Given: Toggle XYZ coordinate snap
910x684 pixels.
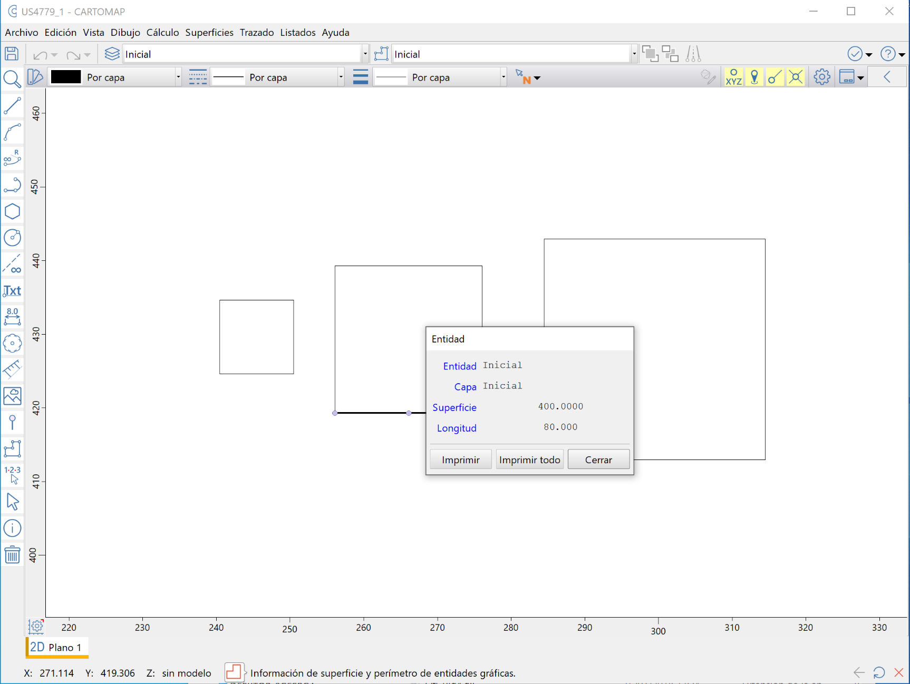Looking at the screenshot, I should click(733, 77).
